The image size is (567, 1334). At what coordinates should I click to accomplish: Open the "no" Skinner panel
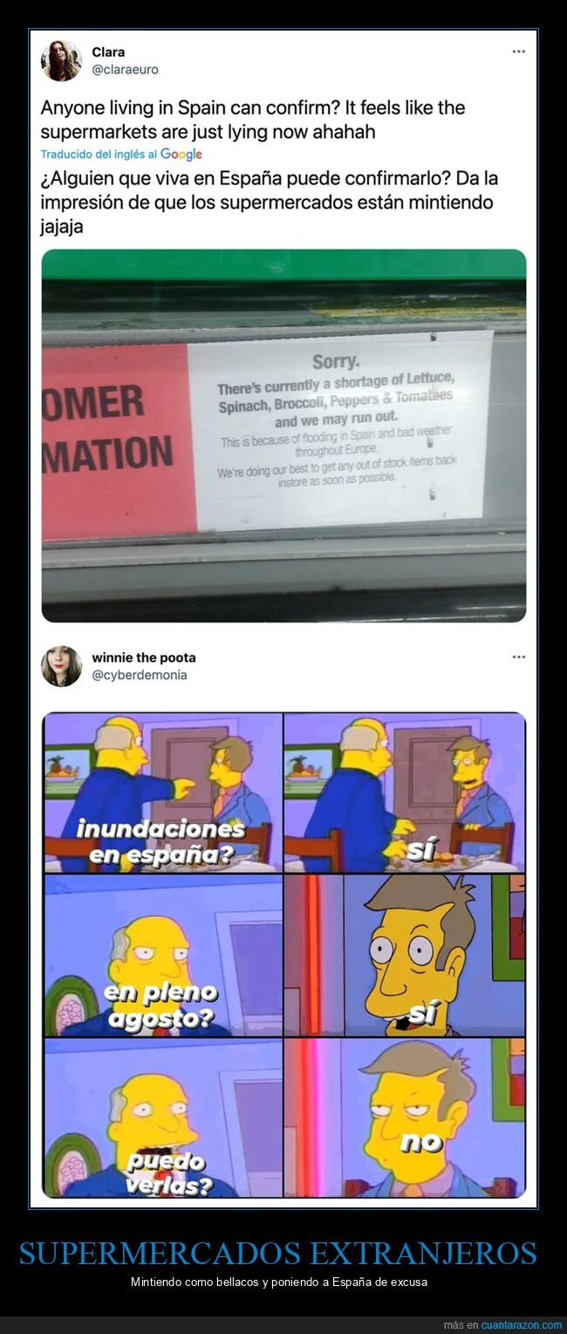pyautogui.click(x=405, y=1118)
